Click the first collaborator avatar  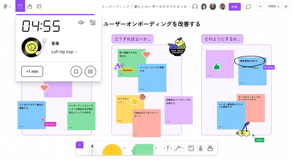point(204,7)
